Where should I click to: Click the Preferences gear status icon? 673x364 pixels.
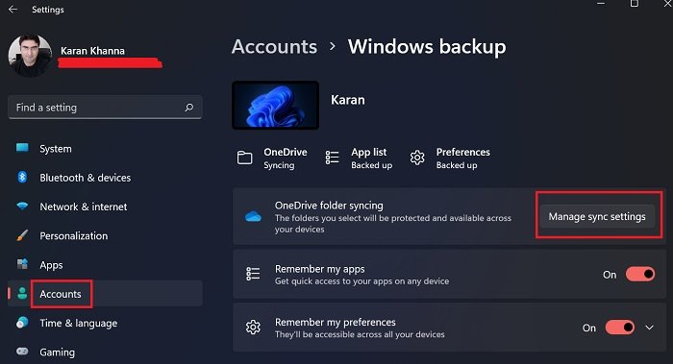[x=417, y=158]
